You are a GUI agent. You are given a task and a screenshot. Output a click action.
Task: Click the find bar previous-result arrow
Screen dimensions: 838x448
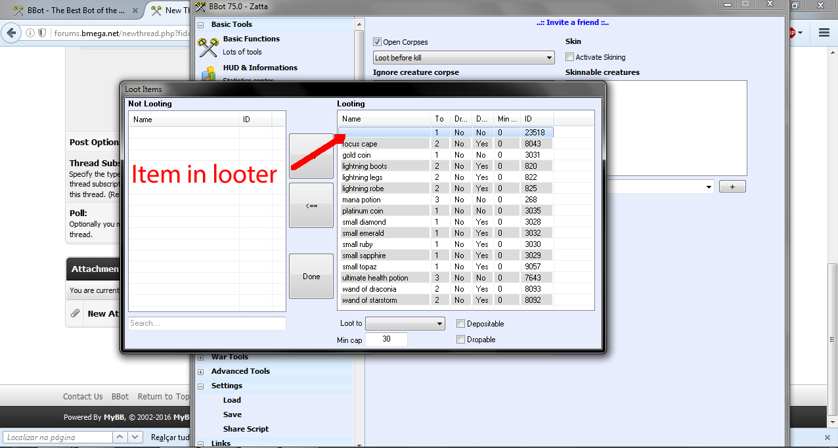120,437
